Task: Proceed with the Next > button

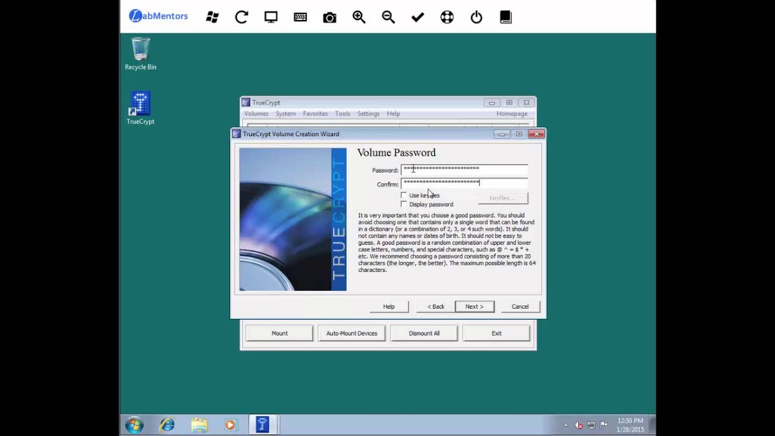Action: [x=475, y=306]
